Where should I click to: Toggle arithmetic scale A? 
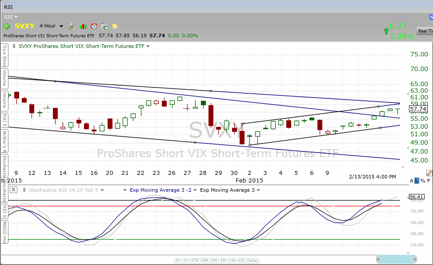tap(412, 181)
